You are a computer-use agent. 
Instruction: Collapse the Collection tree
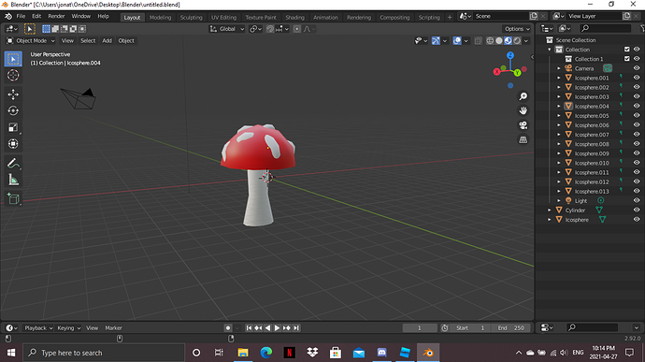coord(549,50)
